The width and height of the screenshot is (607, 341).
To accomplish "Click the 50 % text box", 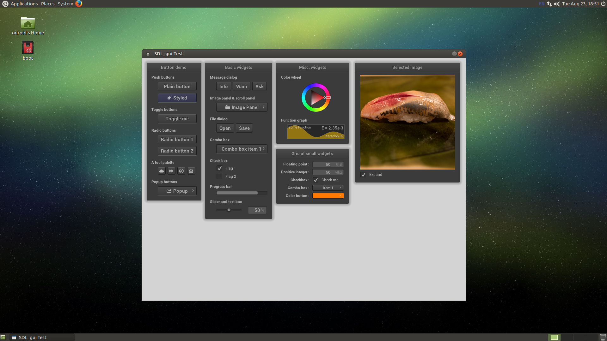I will [257, 210].
